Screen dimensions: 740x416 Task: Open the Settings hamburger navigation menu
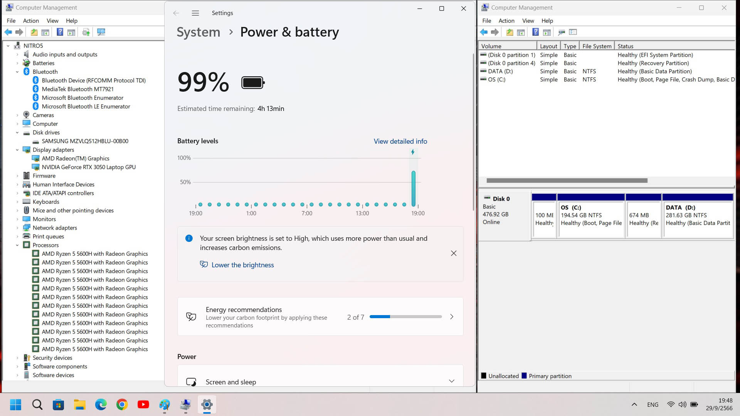coord(195,13)
